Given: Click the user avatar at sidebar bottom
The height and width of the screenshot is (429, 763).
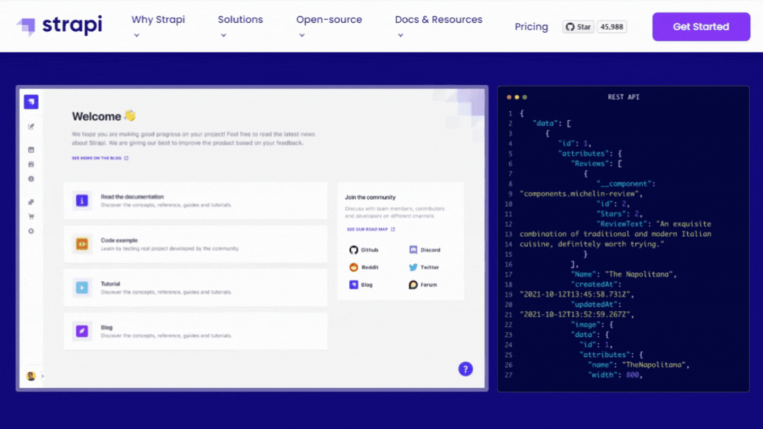Looking at the screenshot, I should point(31,376).
